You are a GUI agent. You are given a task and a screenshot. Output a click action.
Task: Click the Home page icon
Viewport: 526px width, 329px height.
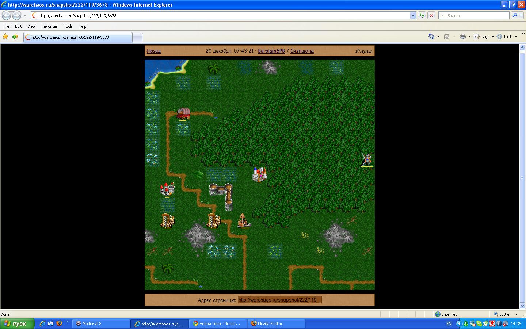coord(431,37)
